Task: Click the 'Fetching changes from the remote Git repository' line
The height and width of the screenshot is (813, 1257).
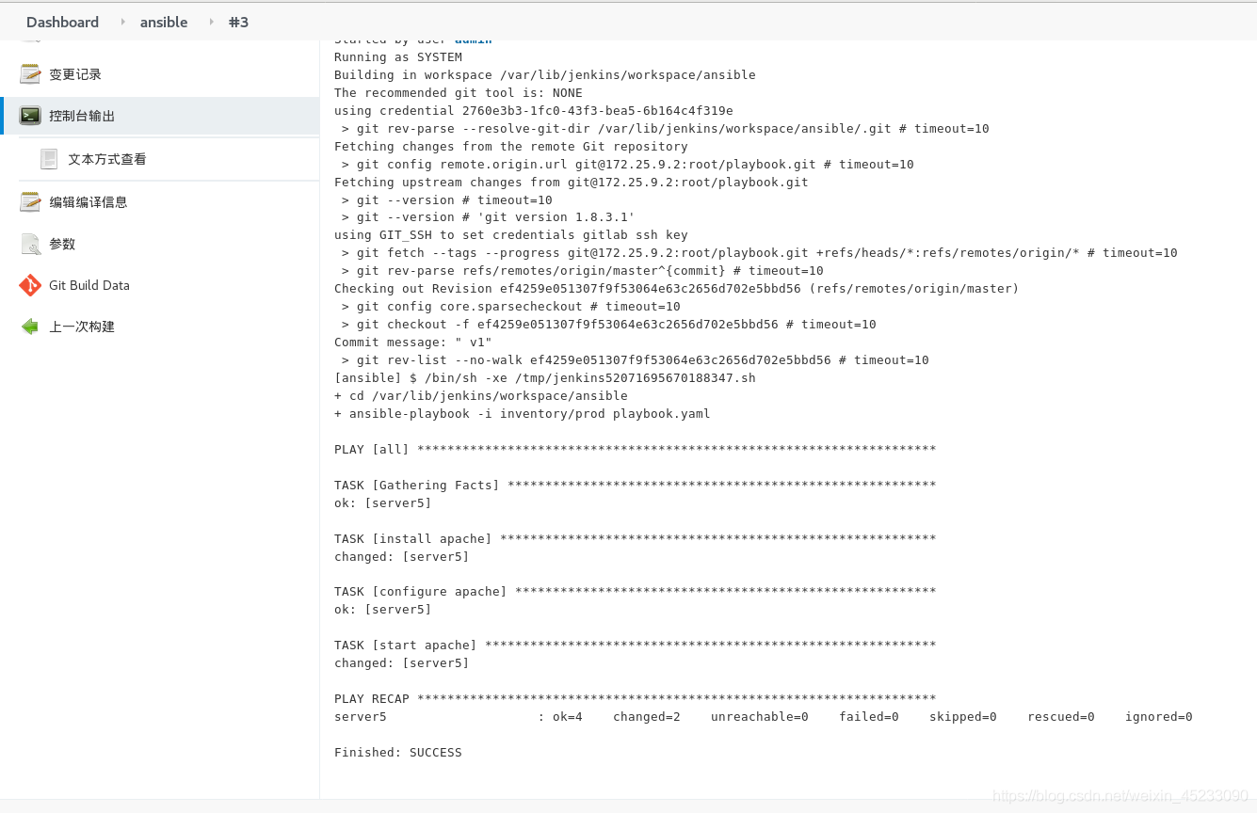Action: [x=511, y=147]
